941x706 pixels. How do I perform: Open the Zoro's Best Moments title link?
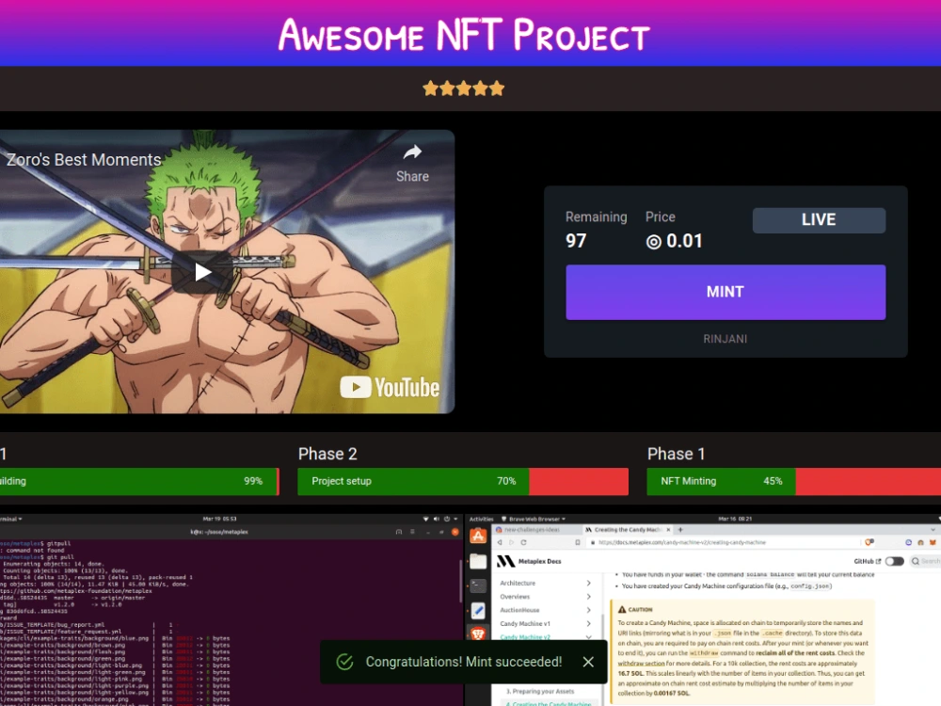click(84, 160)
